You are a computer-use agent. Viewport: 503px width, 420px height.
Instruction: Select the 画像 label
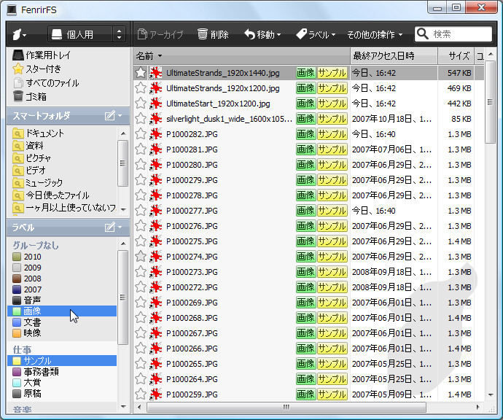pos(62,311)
